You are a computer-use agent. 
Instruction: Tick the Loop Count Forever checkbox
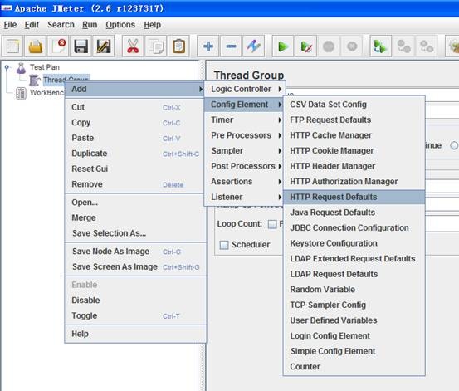[x=272, y=224]
